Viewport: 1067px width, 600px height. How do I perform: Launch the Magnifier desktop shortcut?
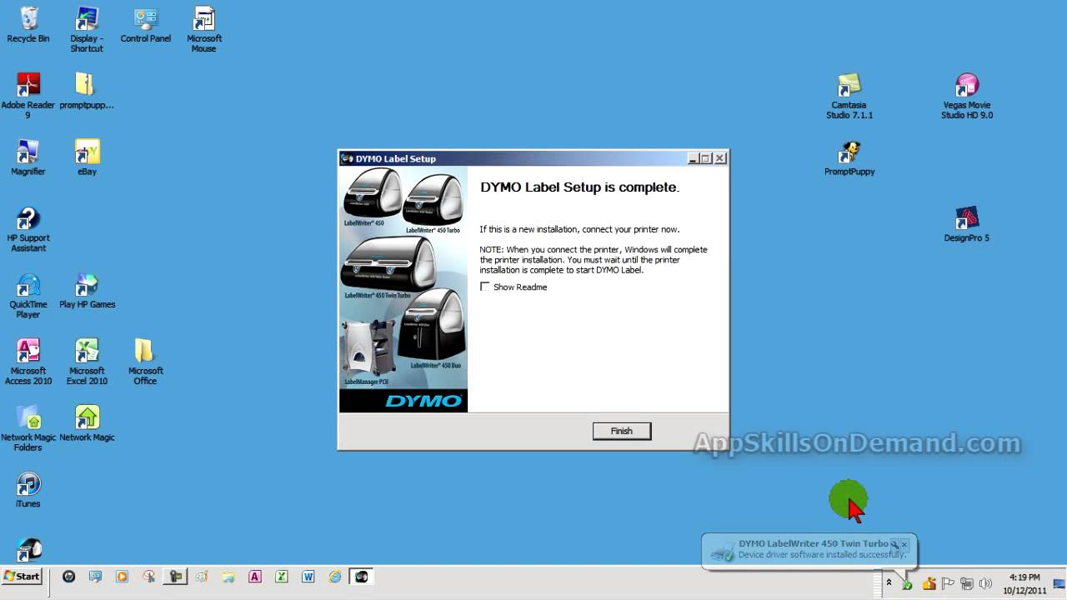28,157
